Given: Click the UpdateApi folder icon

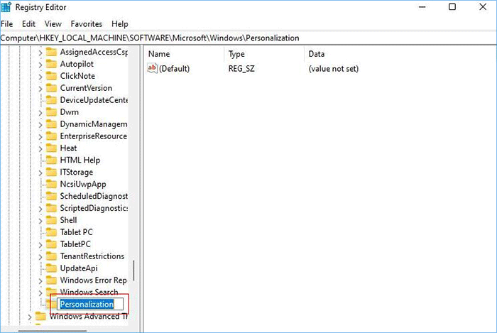Looking at the screenshot, I should tap(51, 268).
